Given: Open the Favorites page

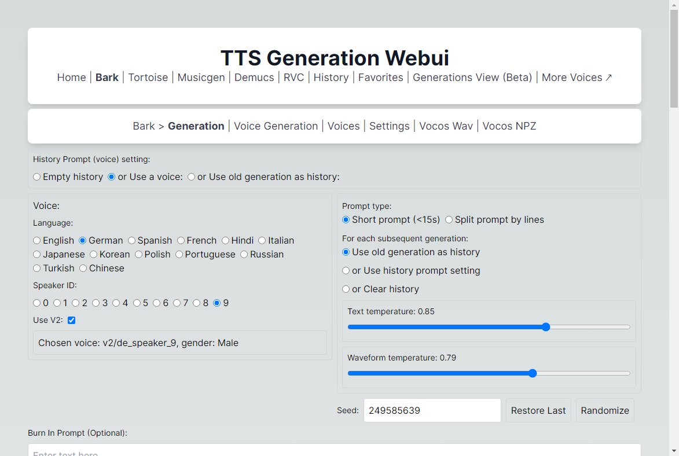Looking at the screenshot, I should tap(381, 78).
